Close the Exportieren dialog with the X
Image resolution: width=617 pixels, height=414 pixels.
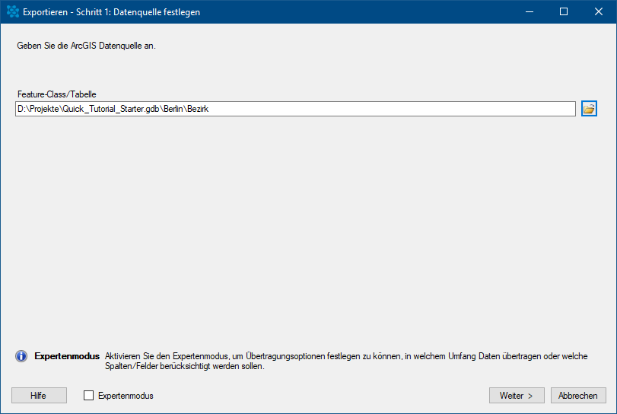599,11
